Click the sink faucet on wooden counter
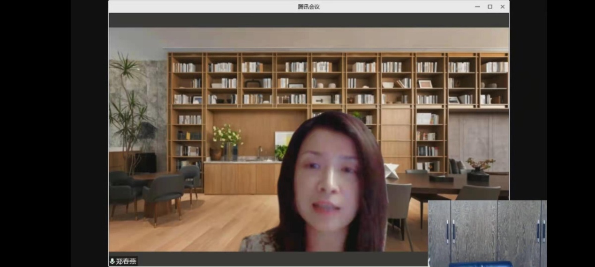Image resolution: width=595 pixels, height=267 pixels. [x=259, y=152]
